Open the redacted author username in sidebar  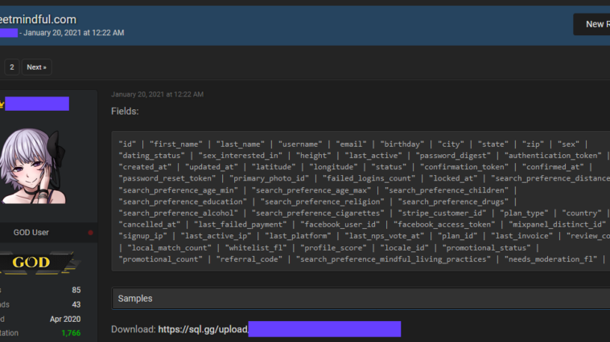tap(37, 104)
